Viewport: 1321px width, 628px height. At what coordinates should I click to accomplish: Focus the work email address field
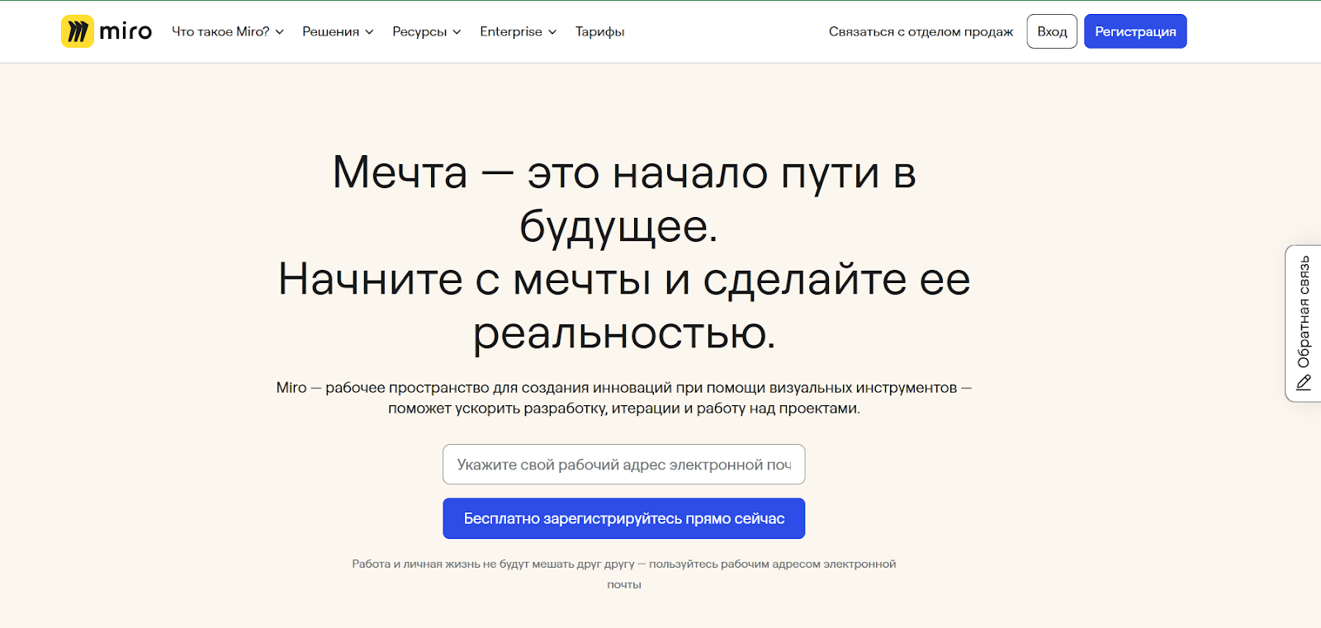pos(623,465)
